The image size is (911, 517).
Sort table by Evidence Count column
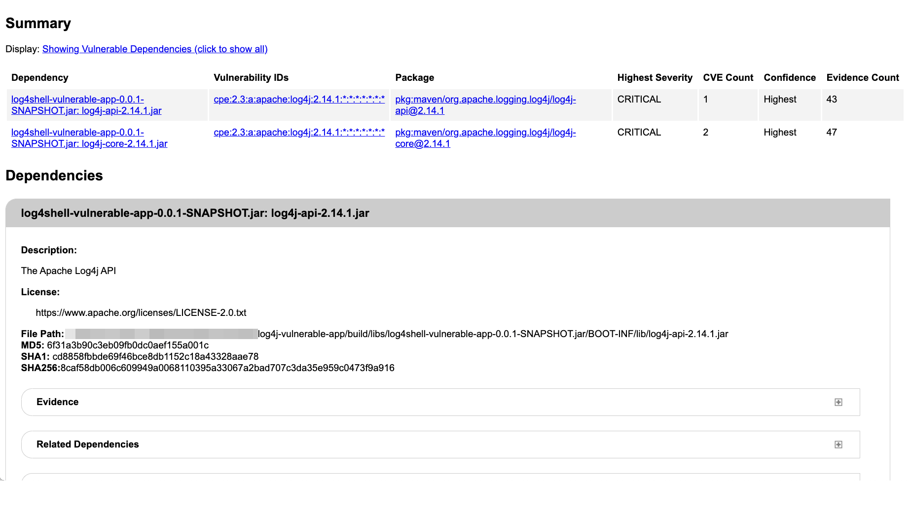point(862,77)
